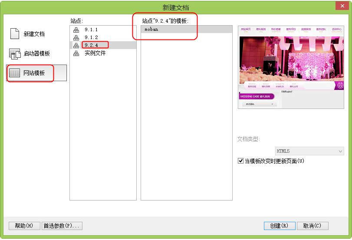The image size is (352, 240).
Task: Click the site icon next to 9.1.2
Action: coord(76,37)
